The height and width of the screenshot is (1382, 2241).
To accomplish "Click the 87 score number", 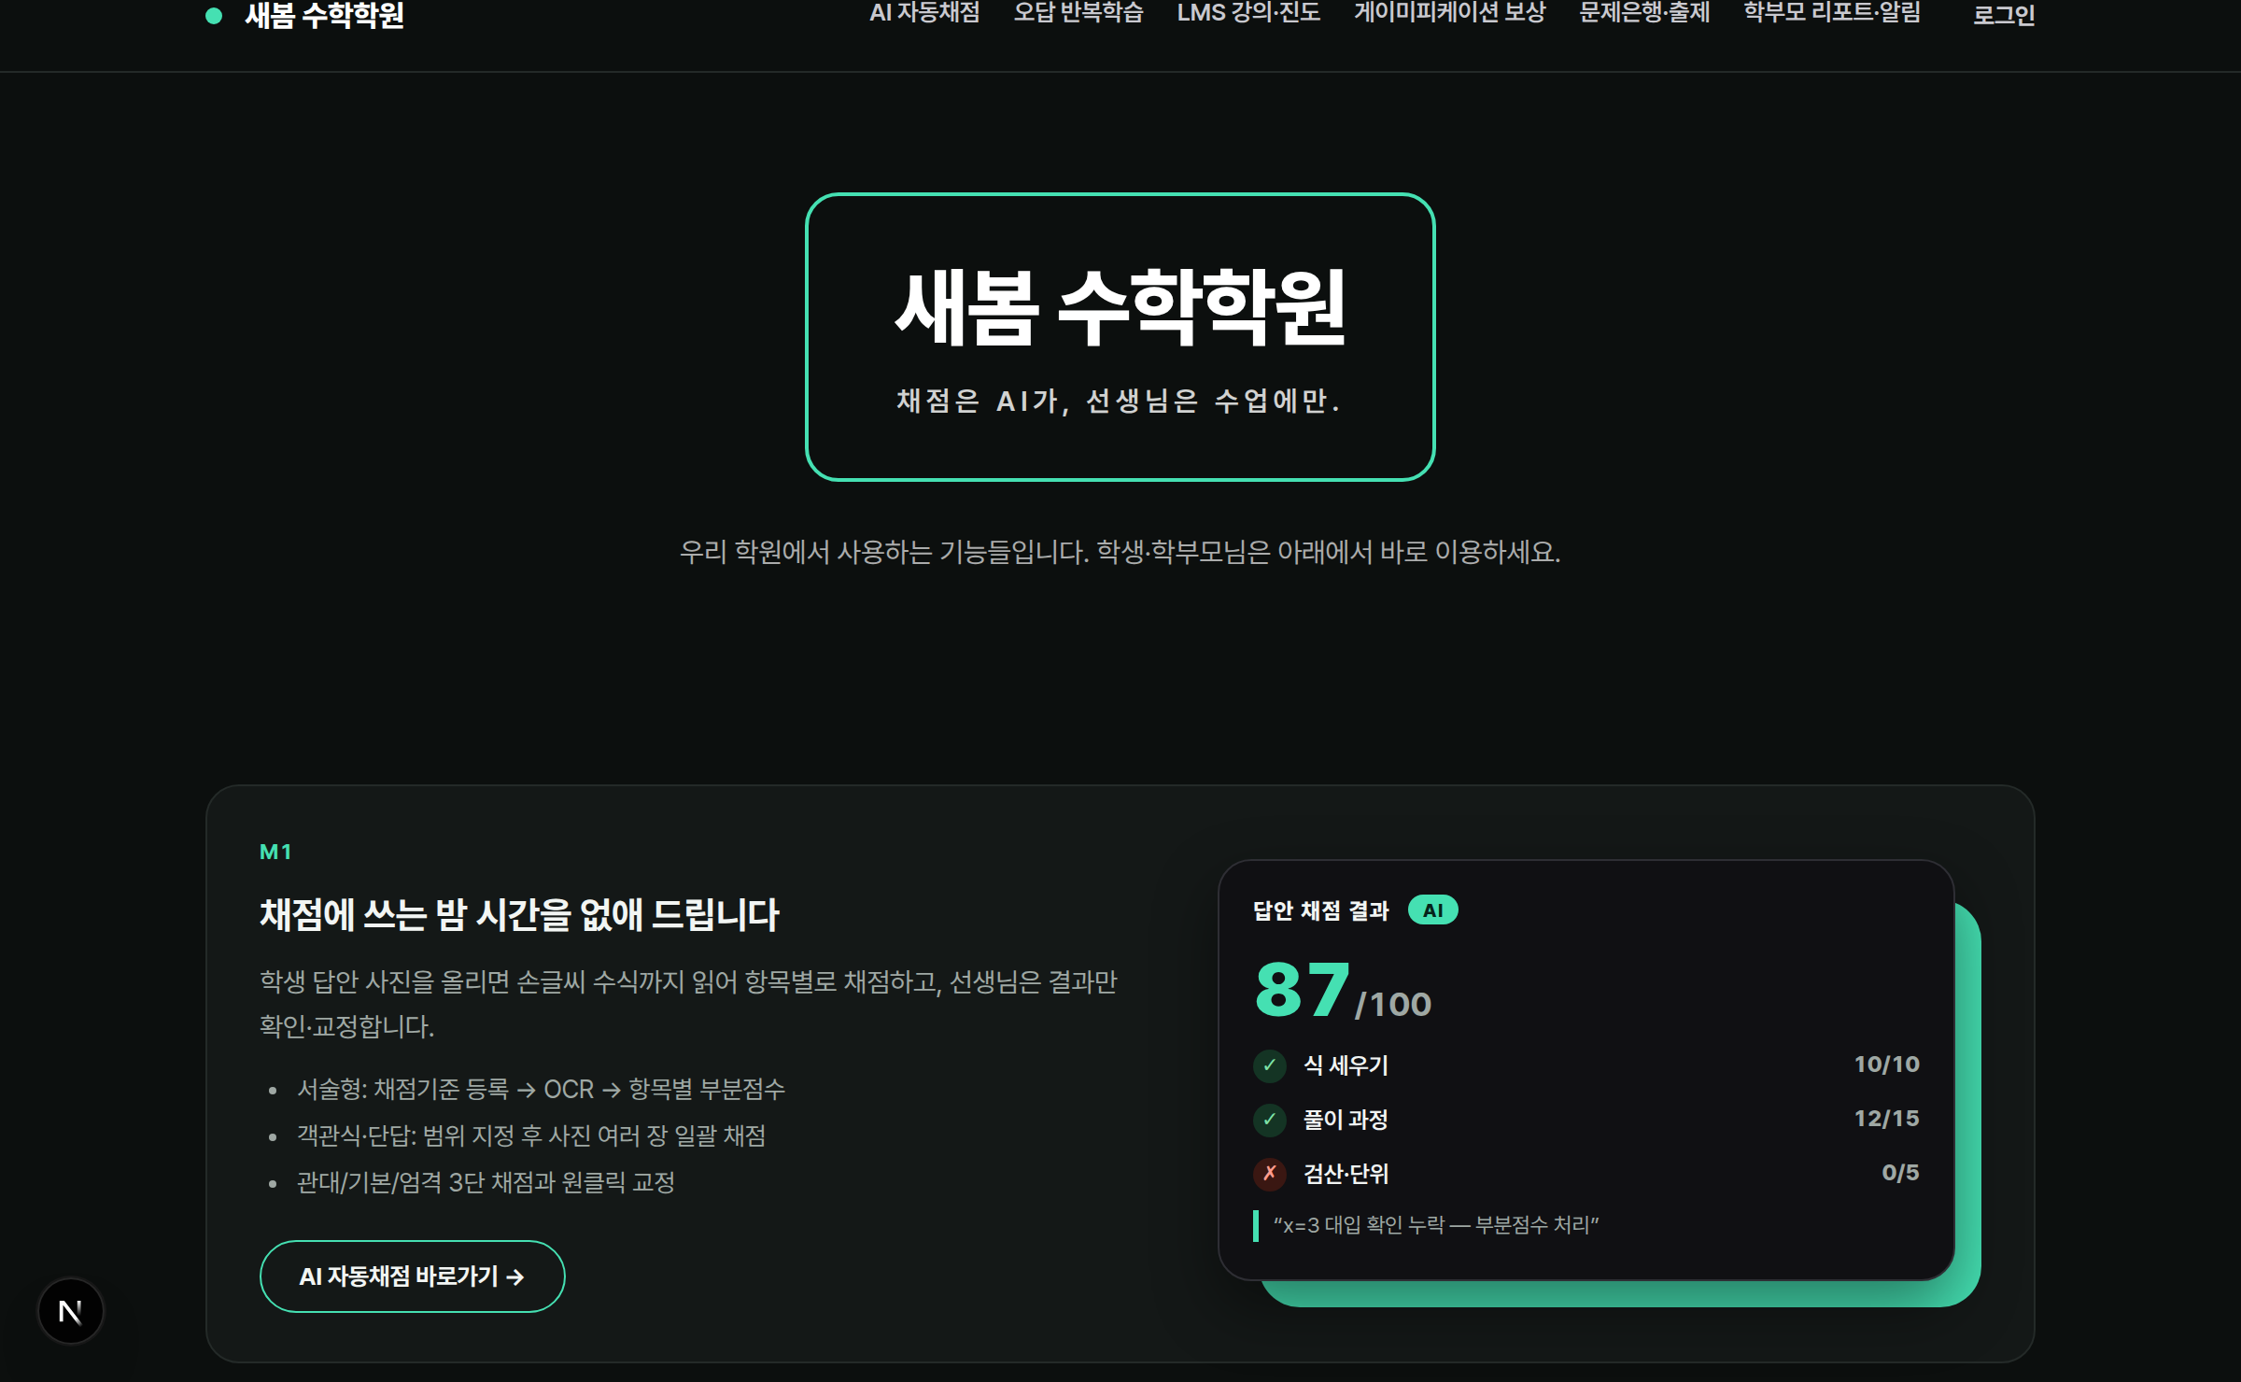I will [1302, 991].
